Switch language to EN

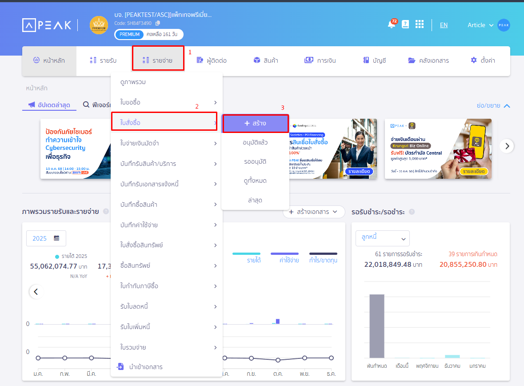pyautogui.click(x=444, y=25)
